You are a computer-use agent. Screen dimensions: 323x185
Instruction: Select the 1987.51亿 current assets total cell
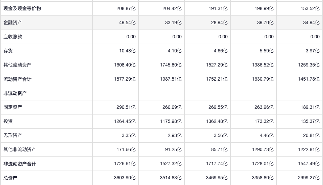(171, 79)
